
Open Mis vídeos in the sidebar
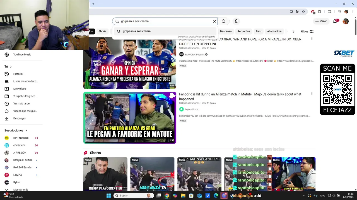click(x=20, y=89)
